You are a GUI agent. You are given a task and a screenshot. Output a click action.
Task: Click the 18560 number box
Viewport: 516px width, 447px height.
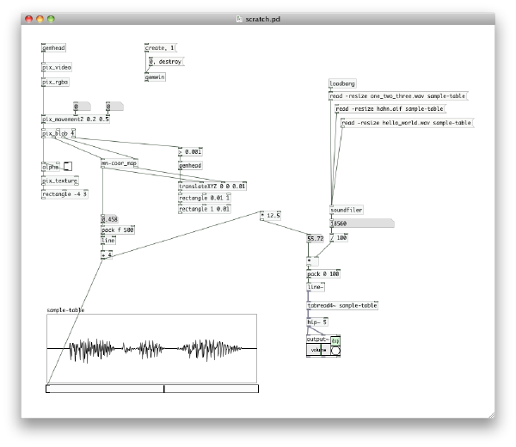[x=361, y=223]
